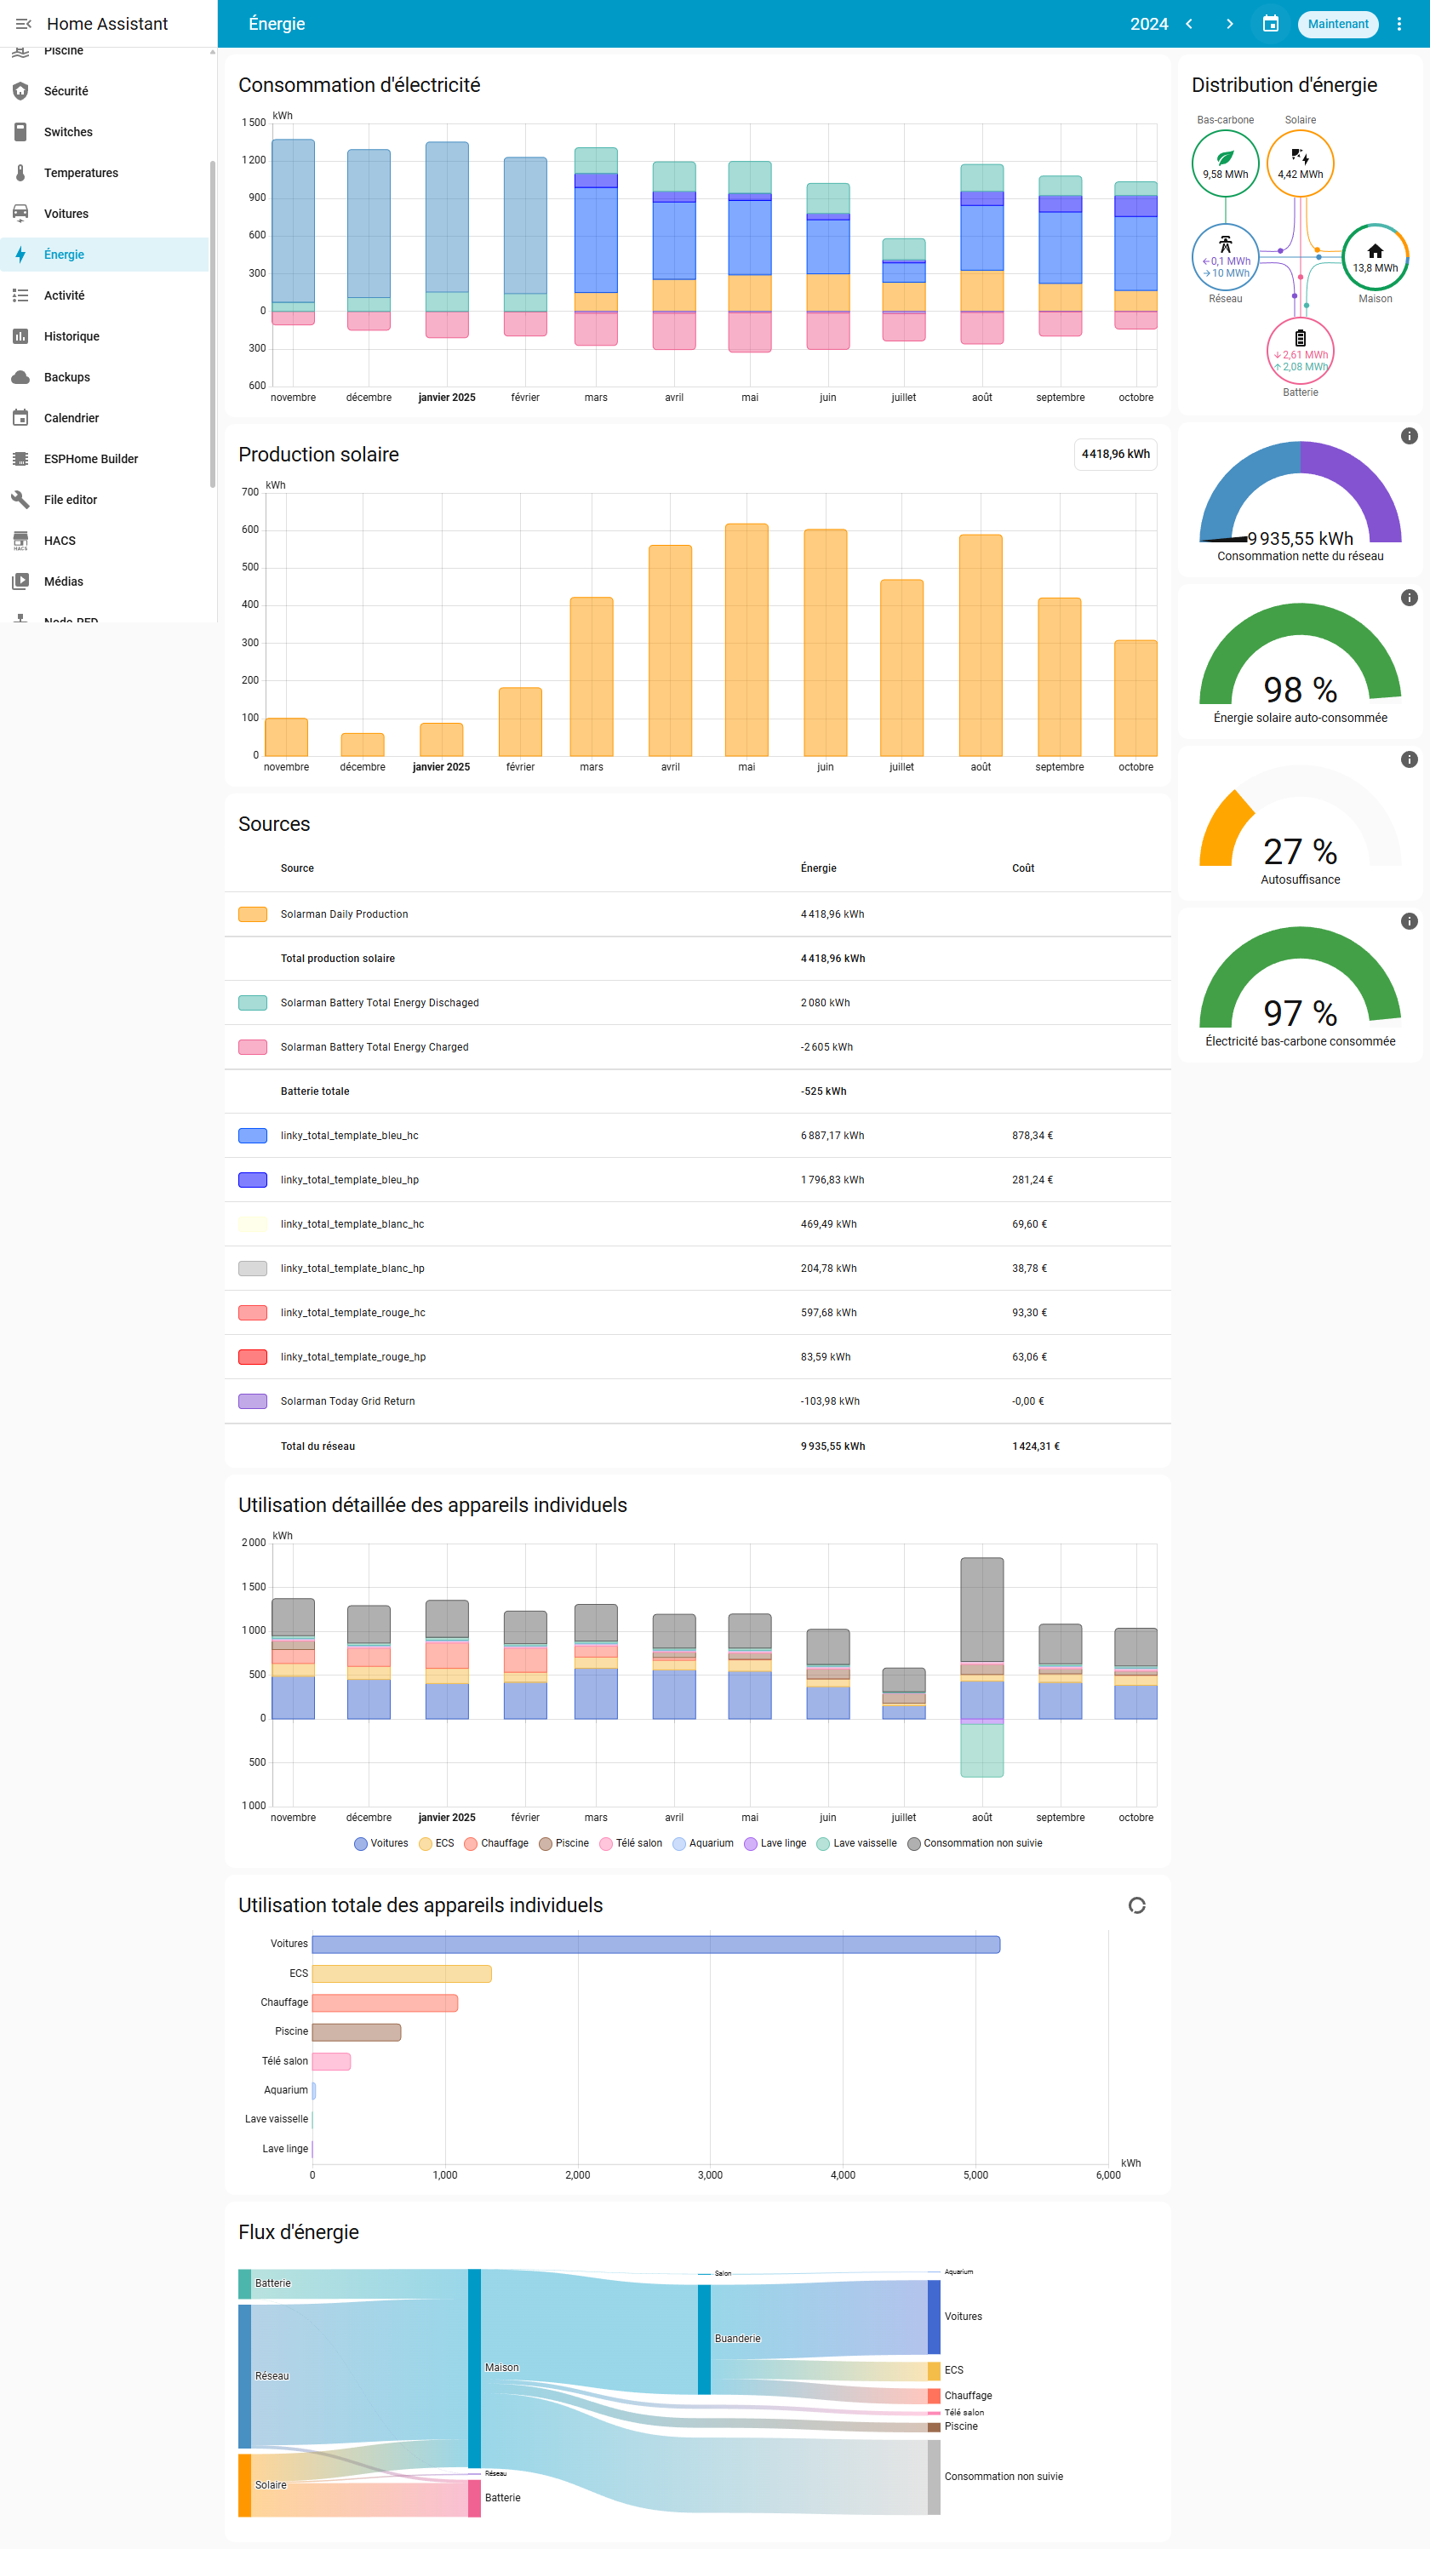Open Sécurité in the sidebar
The width and height of the screenshot is (1430, 2549).
(x=66, y=91)
